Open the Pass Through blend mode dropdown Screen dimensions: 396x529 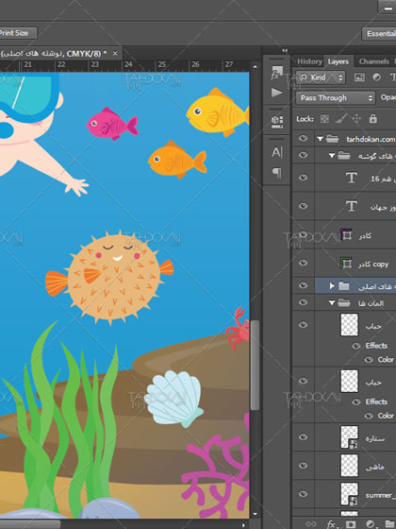point(336,98)
